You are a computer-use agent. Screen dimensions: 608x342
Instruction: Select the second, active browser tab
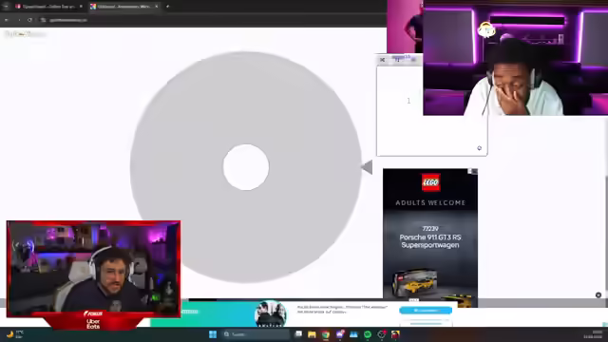pyautogui.click(x=123, y=7)
